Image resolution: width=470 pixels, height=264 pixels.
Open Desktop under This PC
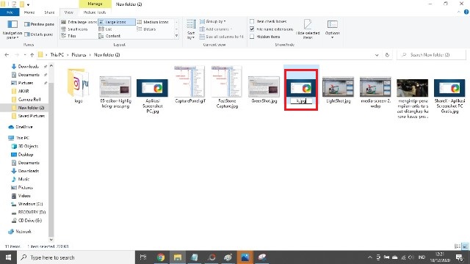click(26, 155)
